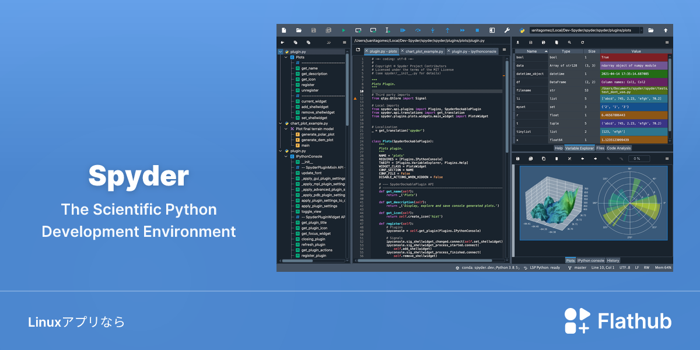Collapse the Plots class node

click(286, 57)
